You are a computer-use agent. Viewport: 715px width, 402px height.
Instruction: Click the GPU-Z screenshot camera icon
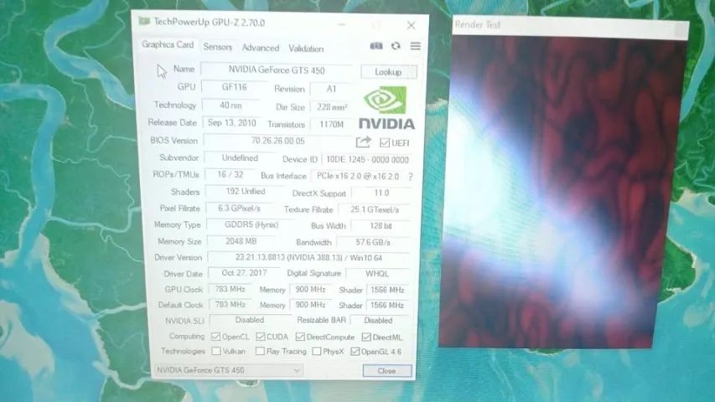coord(376,46)
